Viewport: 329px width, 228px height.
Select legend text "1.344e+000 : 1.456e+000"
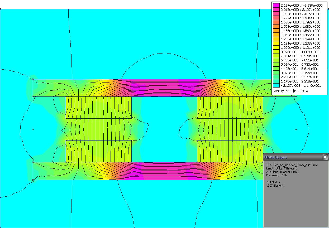coord(301,35)
